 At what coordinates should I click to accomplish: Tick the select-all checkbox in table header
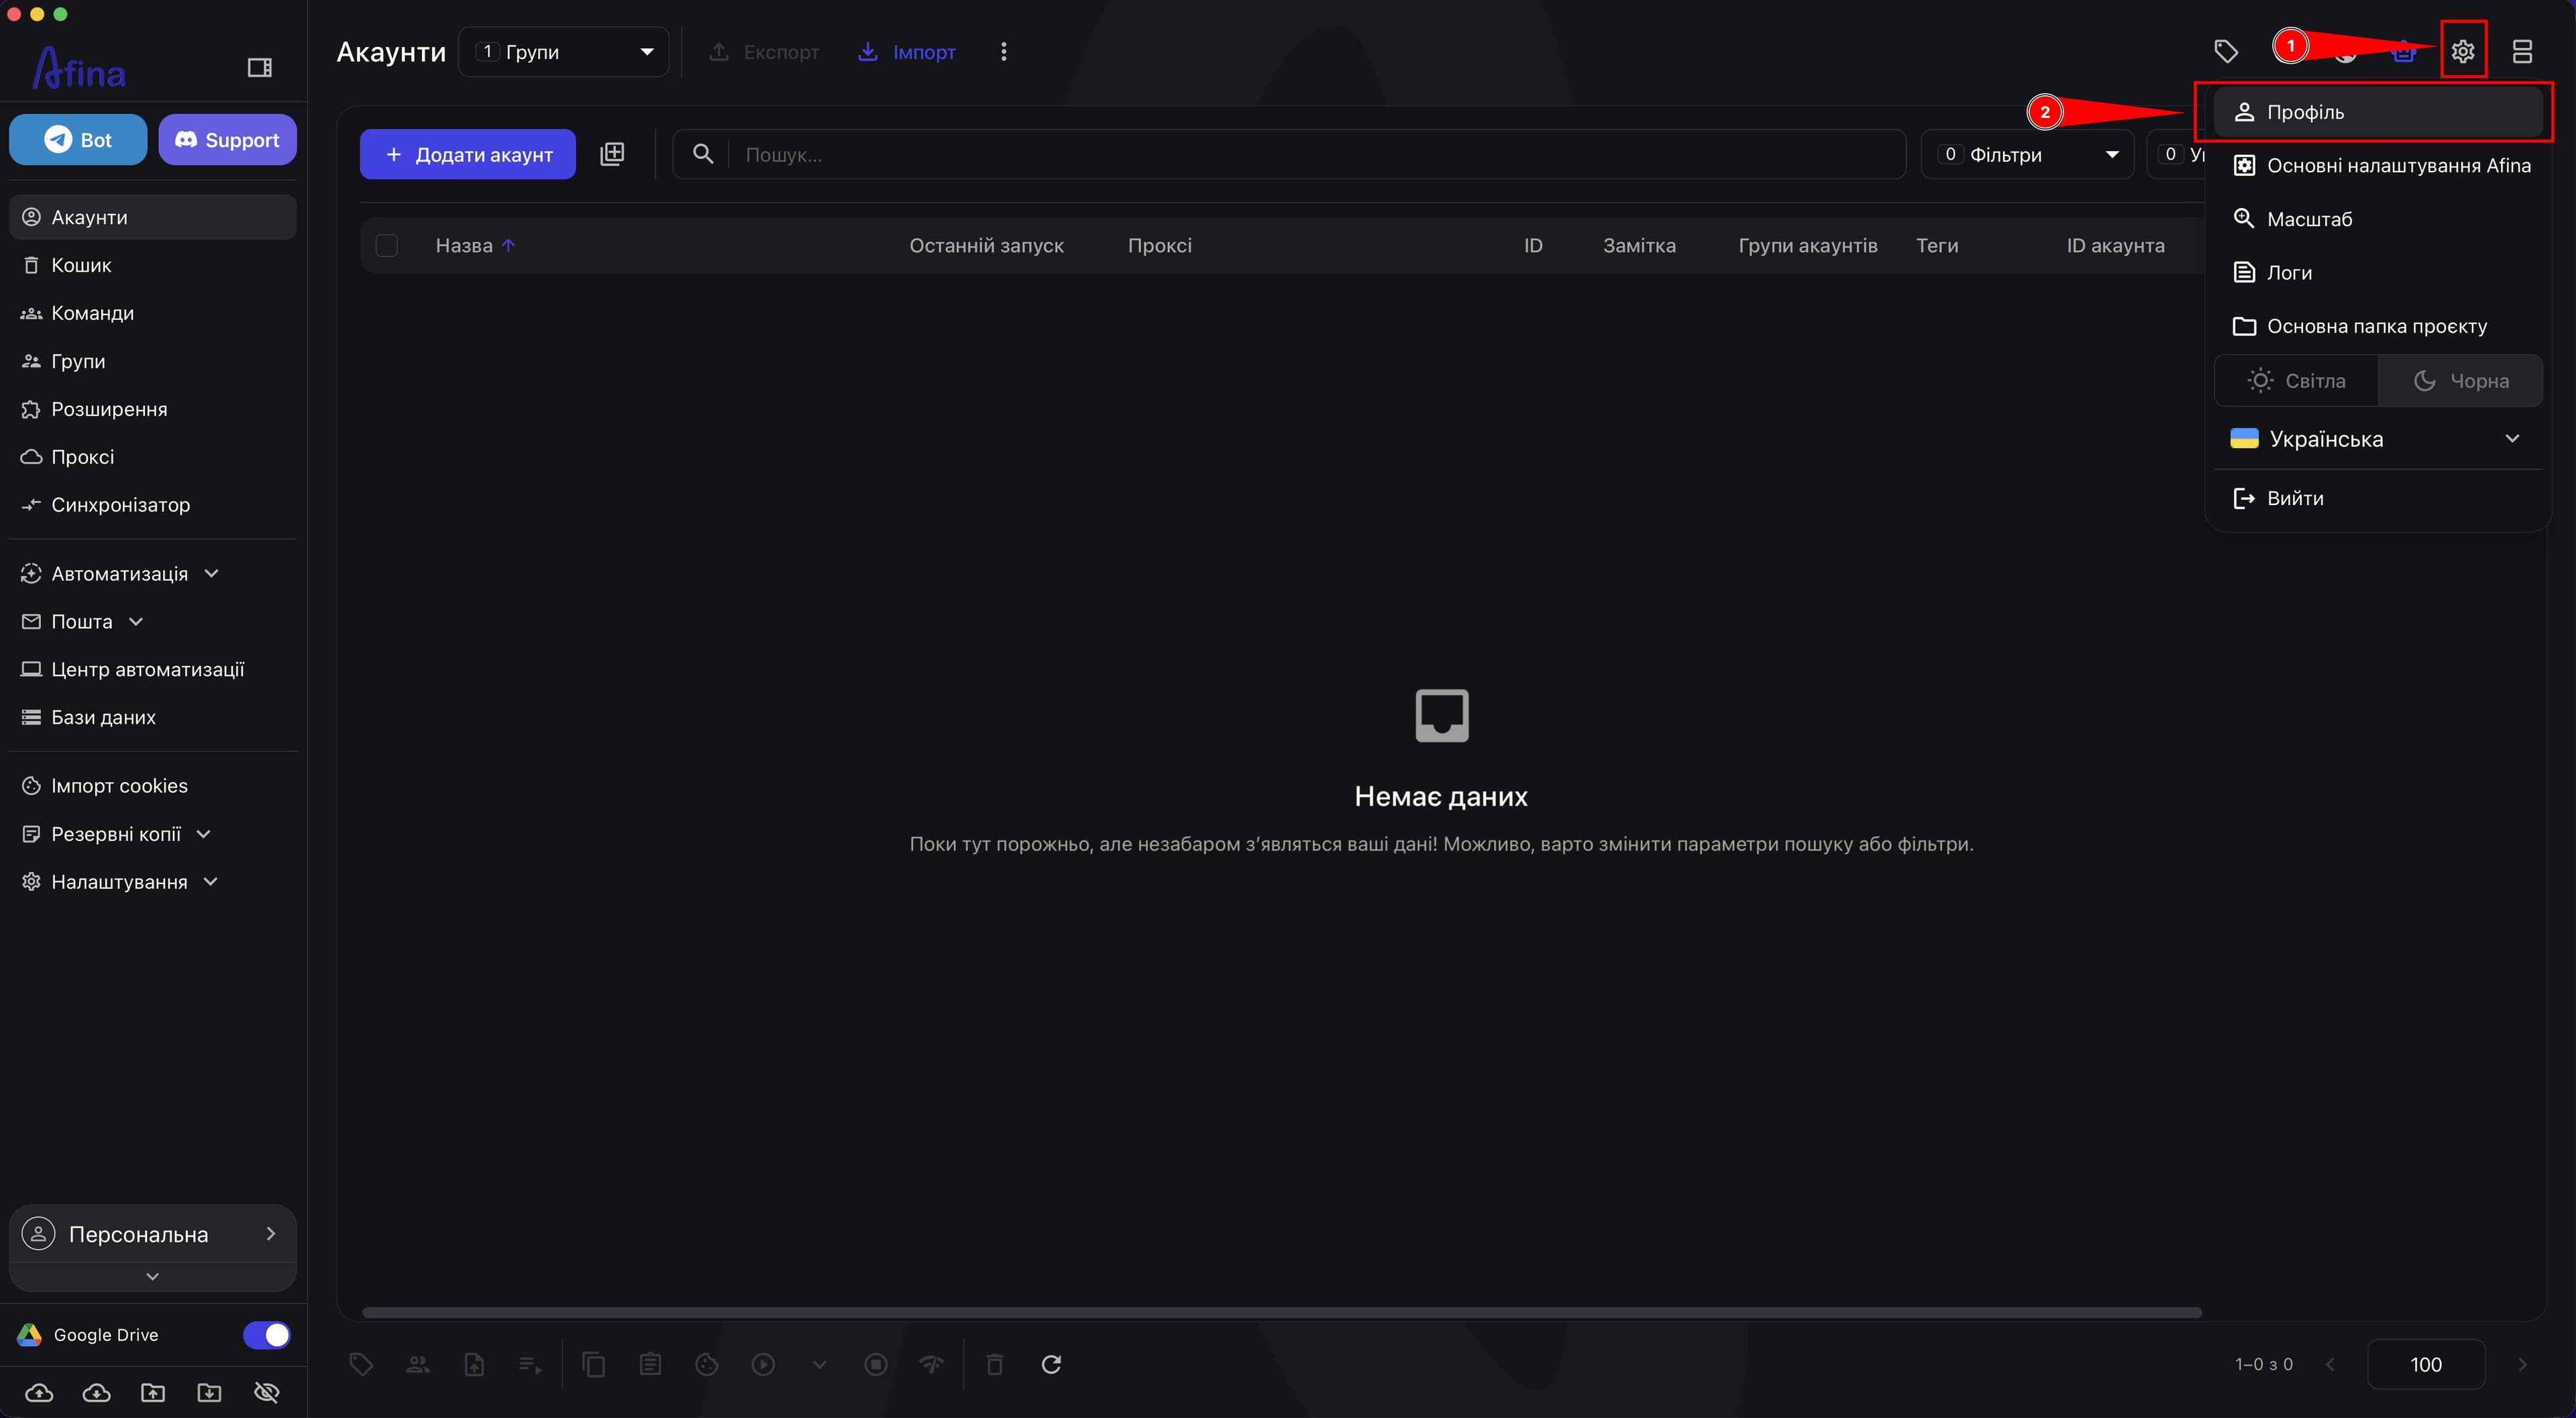386,245
